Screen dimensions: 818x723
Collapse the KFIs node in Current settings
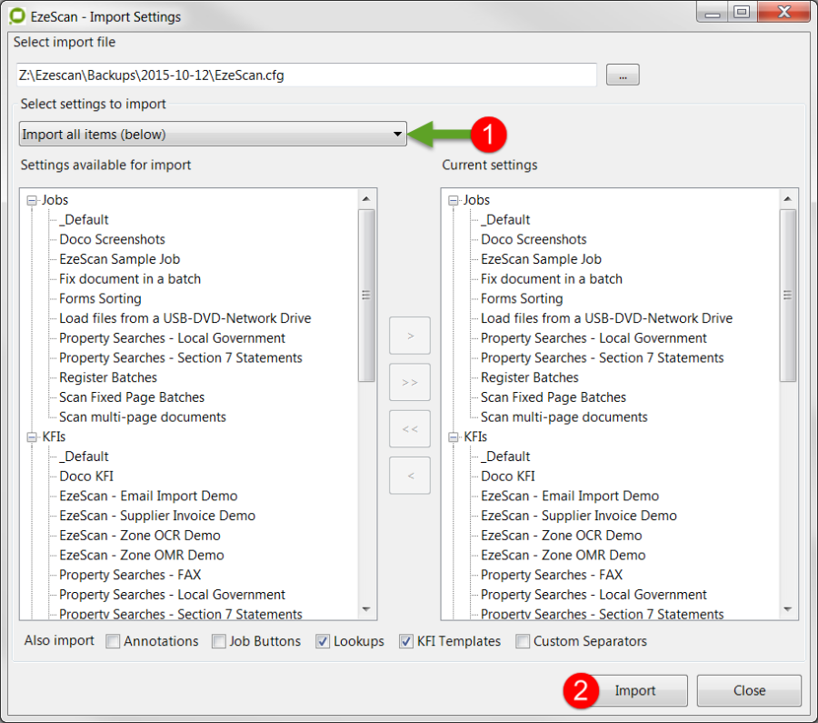coord(454,437)
